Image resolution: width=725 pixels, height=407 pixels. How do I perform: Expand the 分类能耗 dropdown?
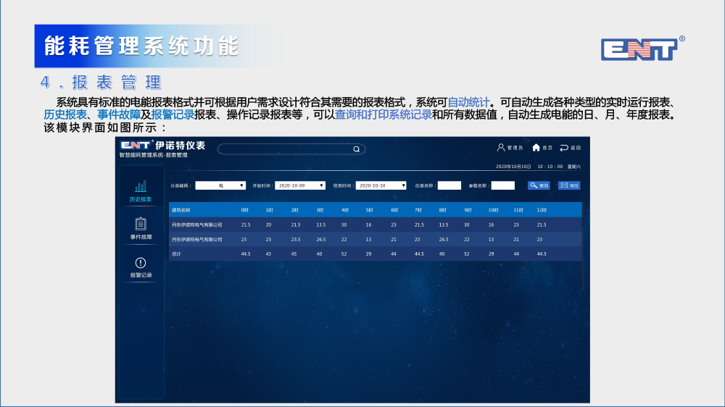click(220, 185)
